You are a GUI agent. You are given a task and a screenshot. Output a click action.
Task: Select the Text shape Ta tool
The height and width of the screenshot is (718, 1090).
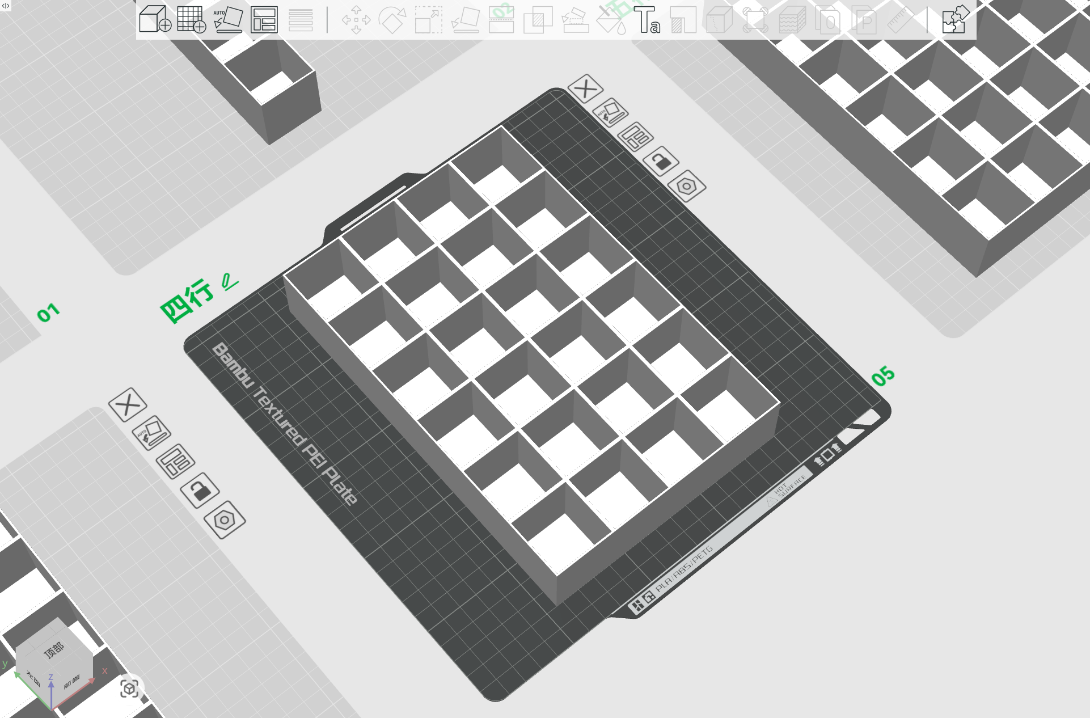tap(647, 20)
